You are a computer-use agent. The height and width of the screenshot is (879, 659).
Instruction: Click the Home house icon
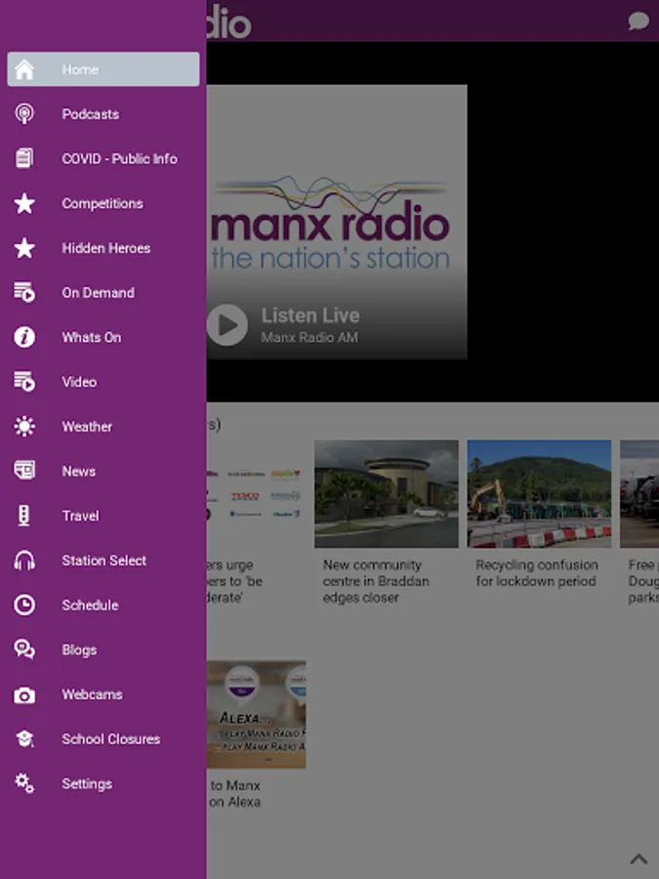pos(24,69)
